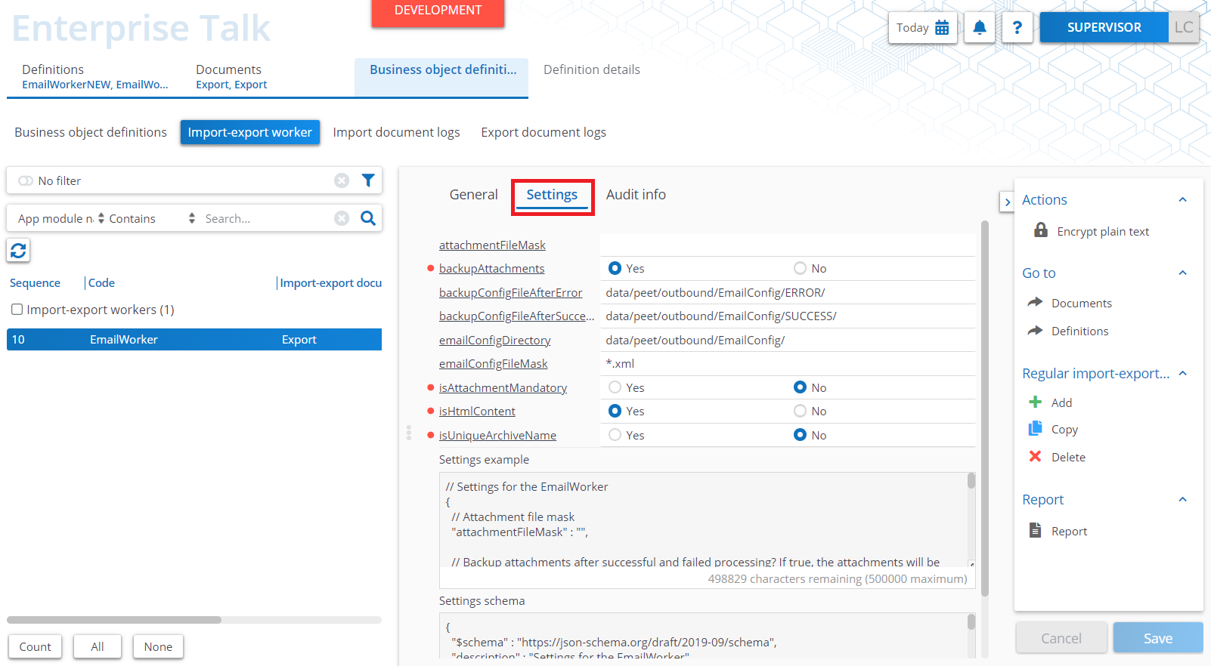Open the App module name field dropdown
Image resolution: width=1211 pixels, height=666 pixels.
tap(60, 218)
